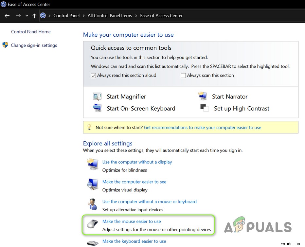Open Get recommendations to make computer easier link
The image size is (305, 247).
click(203, 128)
